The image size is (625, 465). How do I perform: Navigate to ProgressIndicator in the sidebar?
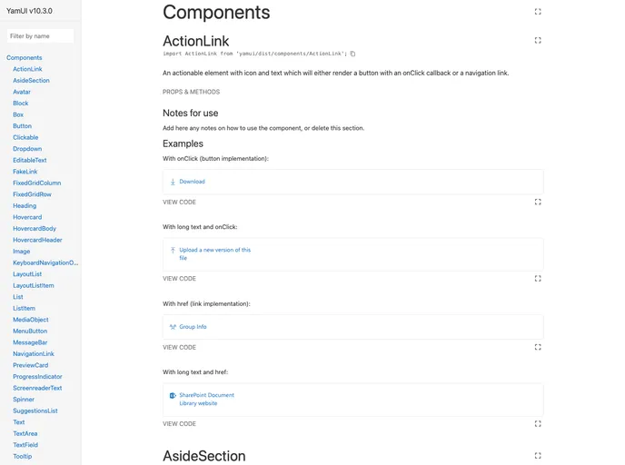(x=37, y=377)
